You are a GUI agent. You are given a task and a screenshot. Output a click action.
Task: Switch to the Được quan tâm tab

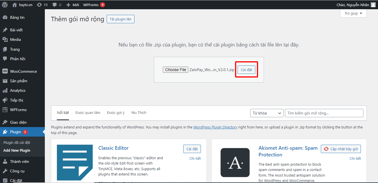pos(88,113)
